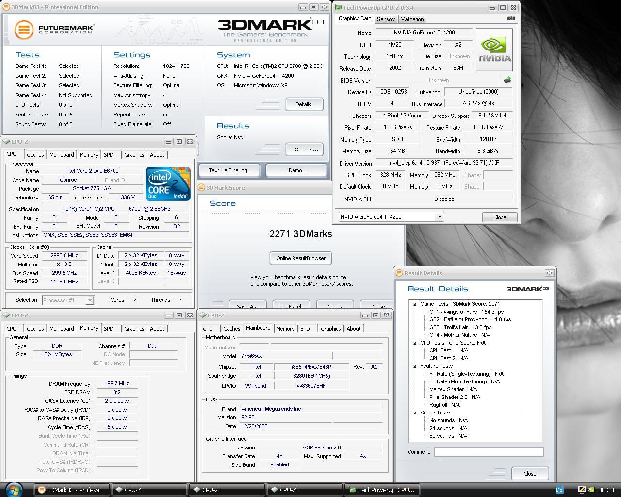Open the Processor #1 Selection dropdown in CPU-Z

coord(89,300)
